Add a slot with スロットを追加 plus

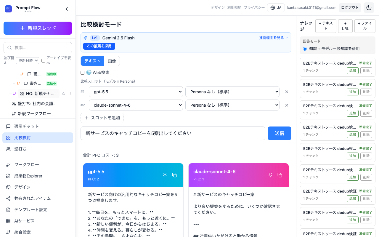pos(102,118)
